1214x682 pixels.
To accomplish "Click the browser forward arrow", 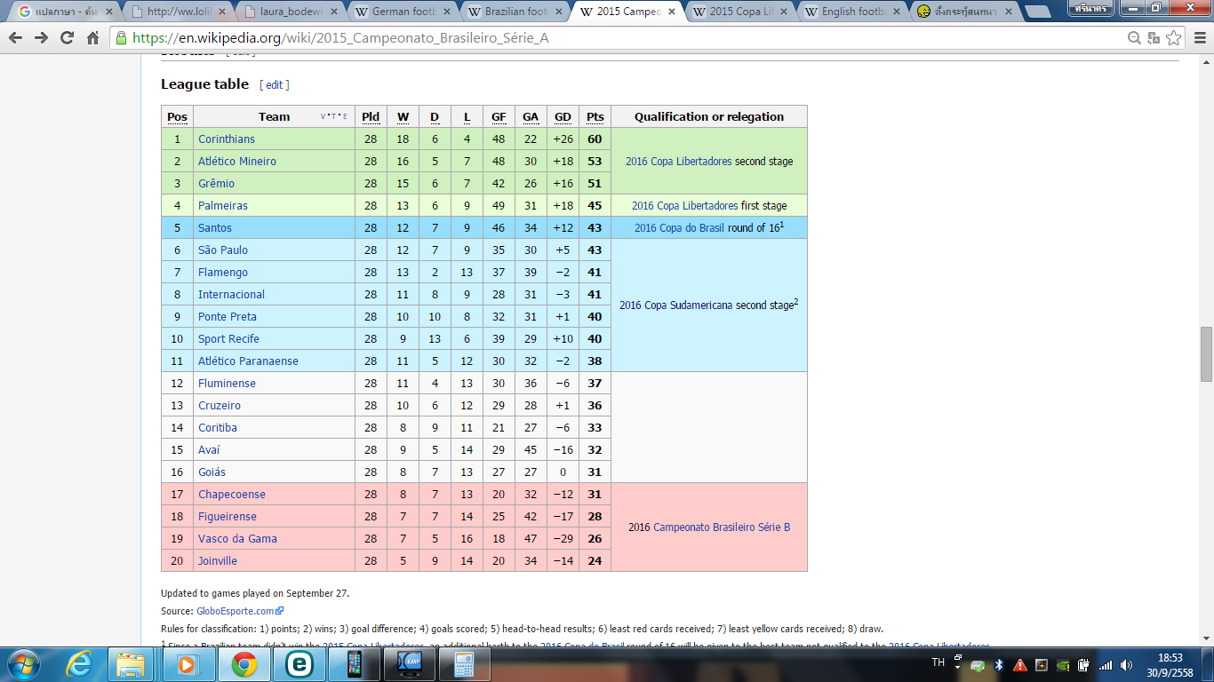I will click(x=41, y=38).
